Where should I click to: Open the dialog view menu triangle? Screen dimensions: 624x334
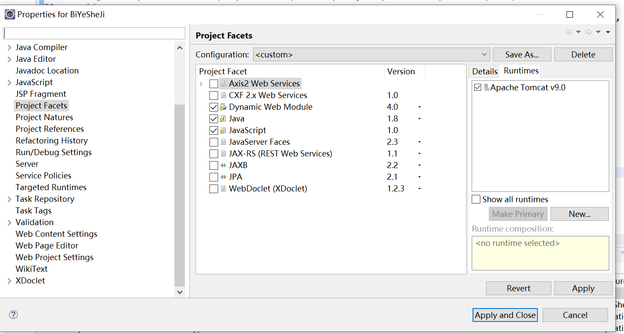coord(608,32)
